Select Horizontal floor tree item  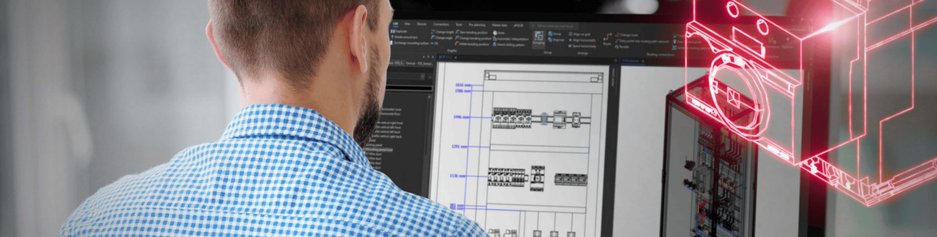[x=391, y=114]
